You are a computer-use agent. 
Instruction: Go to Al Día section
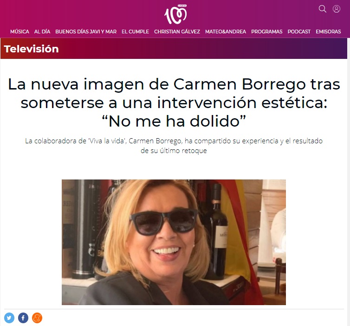point(42,32)
